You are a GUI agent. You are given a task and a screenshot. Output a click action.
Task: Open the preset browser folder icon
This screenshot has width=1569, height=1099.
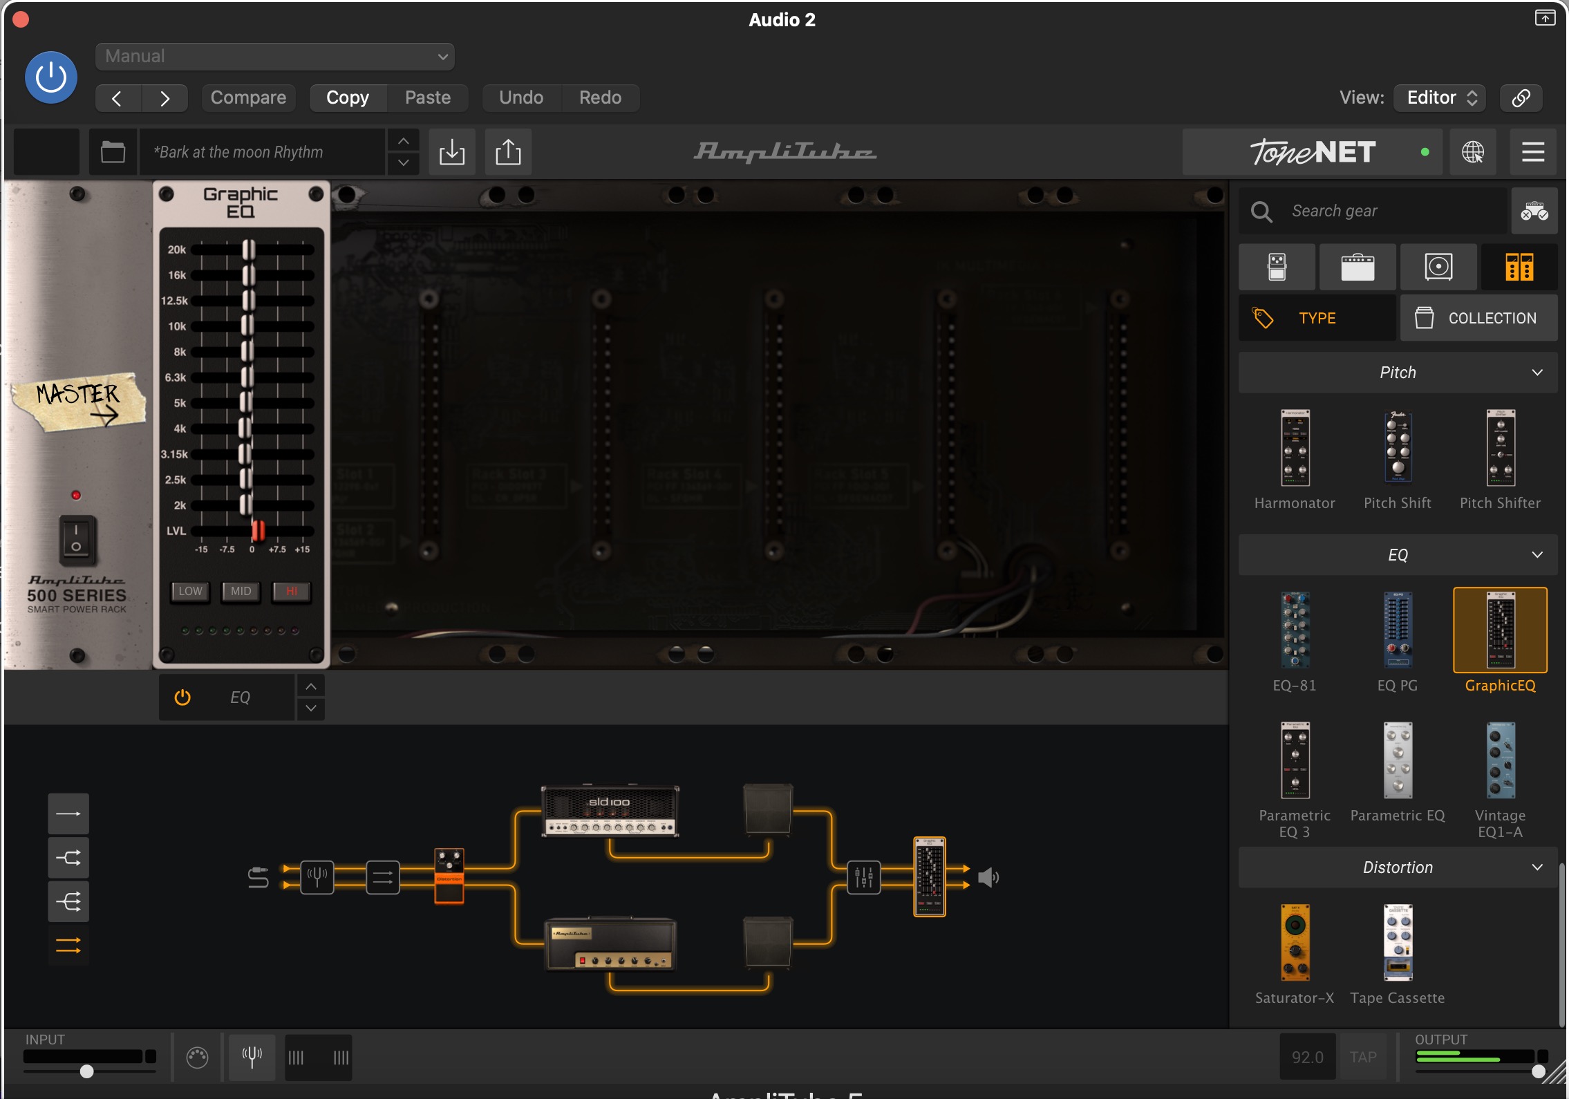113,152
